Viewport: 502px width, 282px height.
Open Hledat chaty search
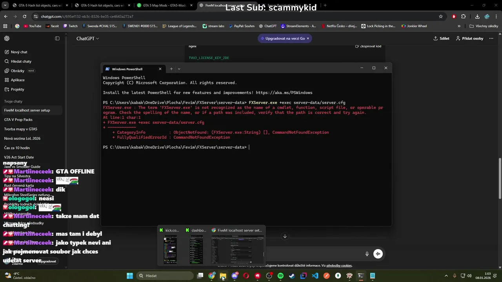point(21,61)
